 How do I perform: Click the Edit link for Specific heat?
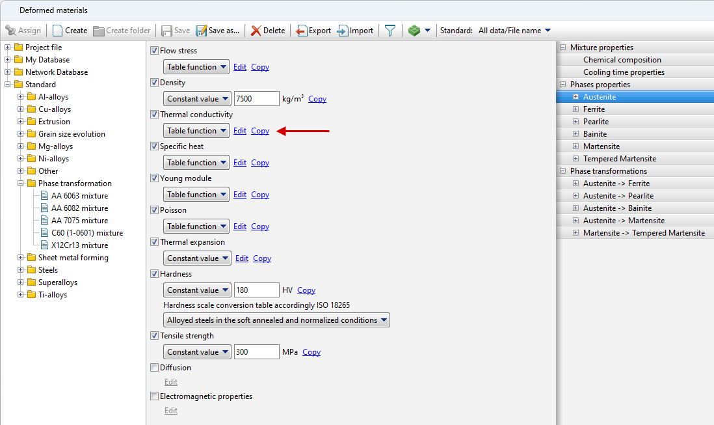[240, 163]
